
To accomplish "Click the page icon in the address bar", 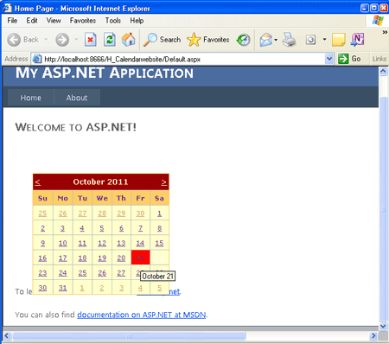I will [37, 59].
